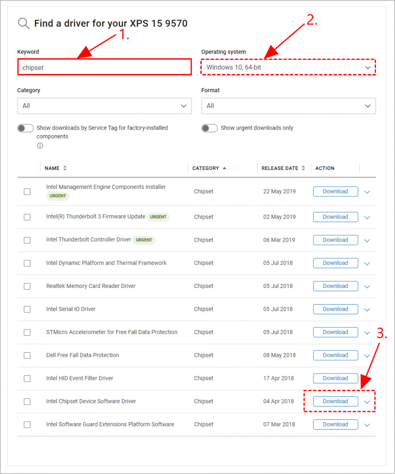
Task: Expand the Intel Chipset Device Software Driver row
Action: tap(367, 401)
